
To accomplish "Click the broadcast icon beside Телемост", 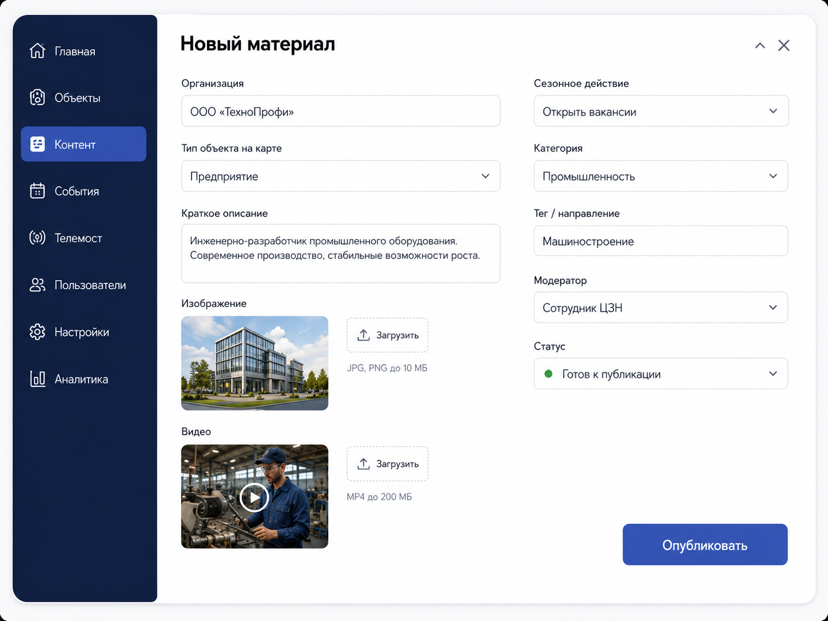I will coord(37,238).
